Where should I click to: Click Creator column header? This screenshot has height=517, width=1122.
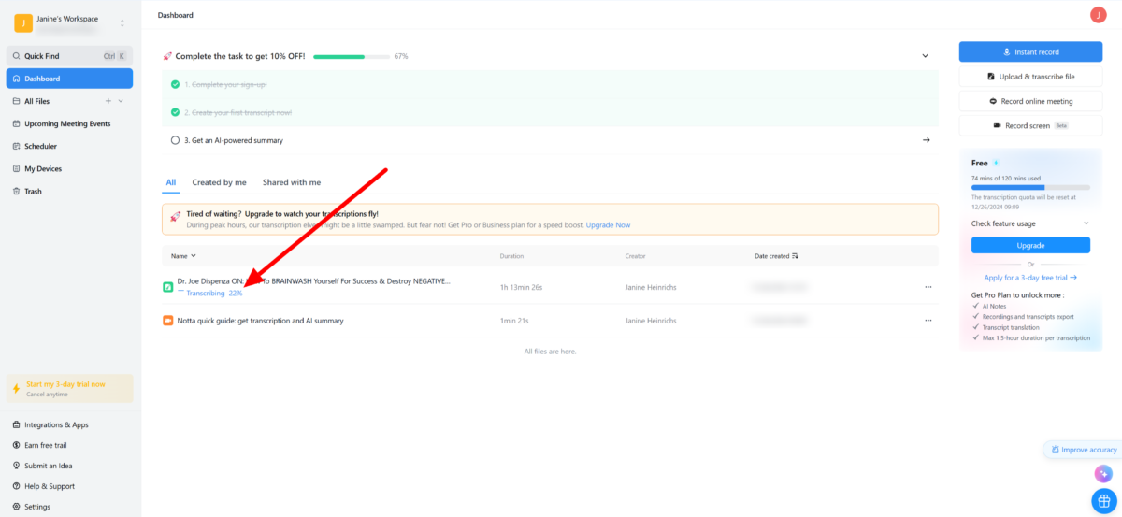coord(636,255)
